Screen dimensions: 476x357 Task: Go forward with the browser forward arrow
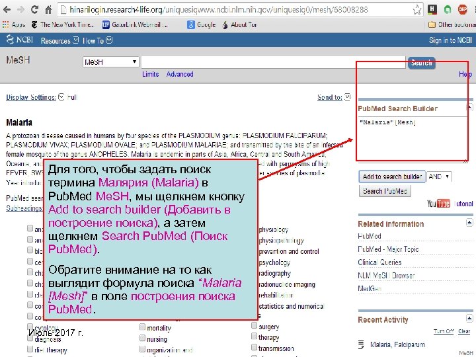click(x=20, y=10)
